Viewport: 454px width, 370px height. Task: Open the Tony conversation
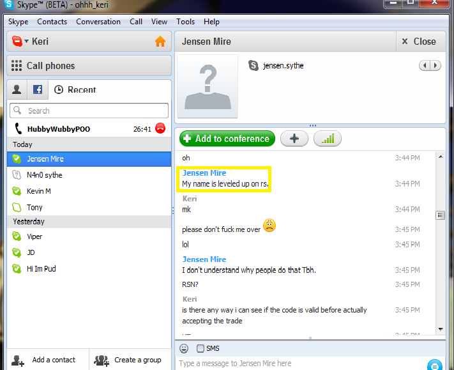point(89,208)
